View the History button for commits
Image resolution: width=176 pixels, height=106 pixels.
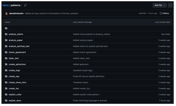tap(164, 13)
